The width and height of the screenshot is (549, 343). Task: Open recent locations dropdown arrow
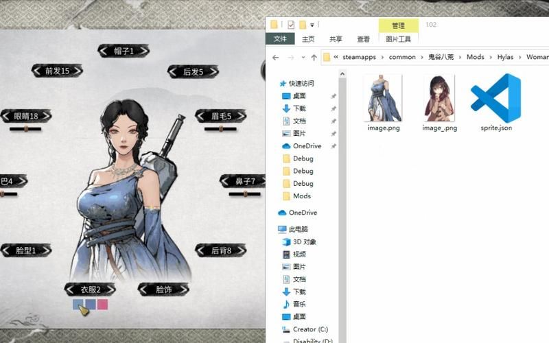[303, 58]
